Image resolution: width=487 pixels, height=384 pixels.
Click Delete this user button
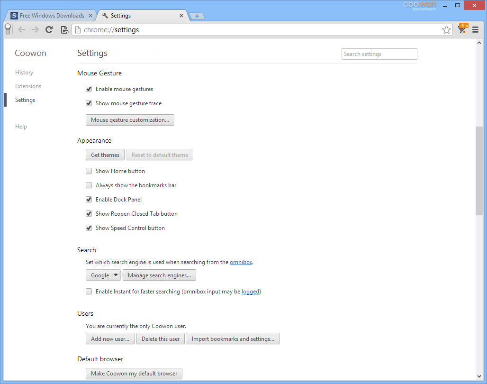161,338
